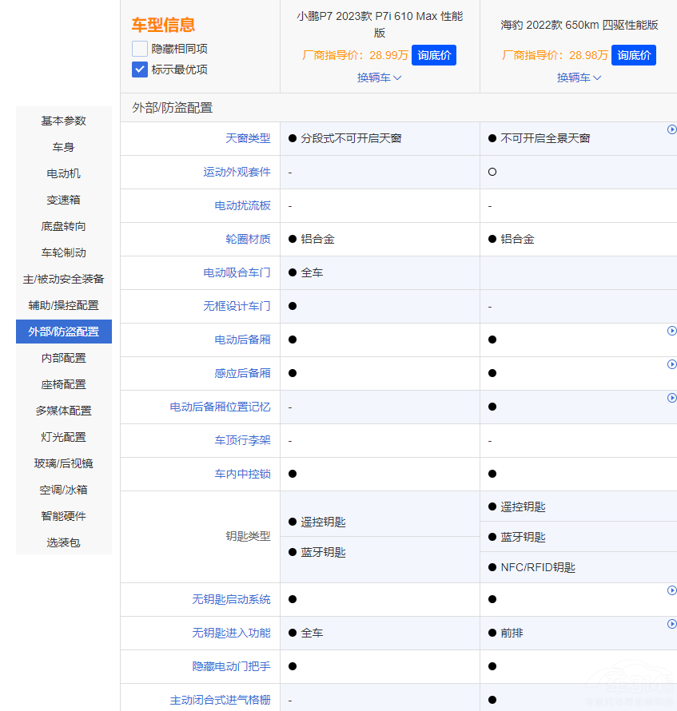Open the 智能硬件 section

tap(63, 516)
